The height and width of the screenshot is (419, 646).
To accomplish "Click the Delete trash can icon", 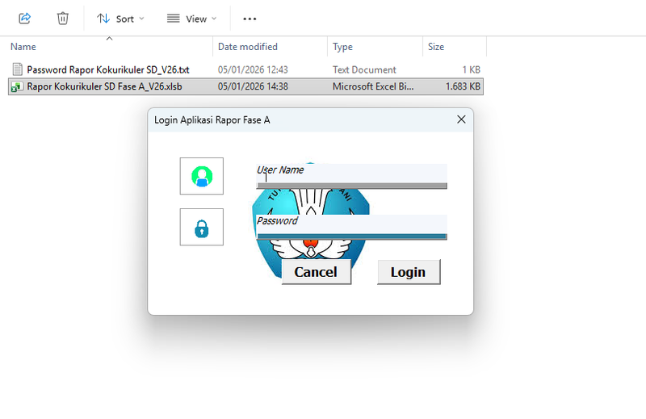I will (x=63, y=18).
